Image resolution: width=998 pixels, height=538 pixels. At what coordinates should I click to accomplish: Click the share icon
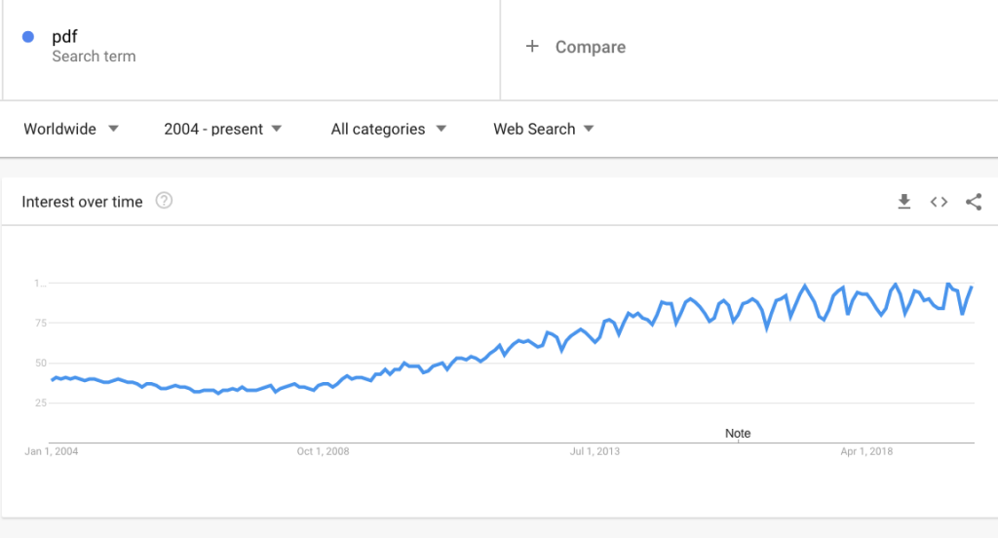click(973, 202)
